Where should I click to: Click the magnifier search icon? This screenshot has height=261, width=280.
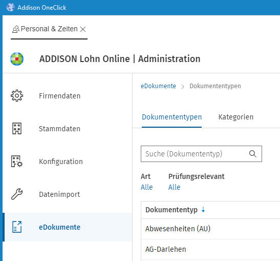[253, 154]
